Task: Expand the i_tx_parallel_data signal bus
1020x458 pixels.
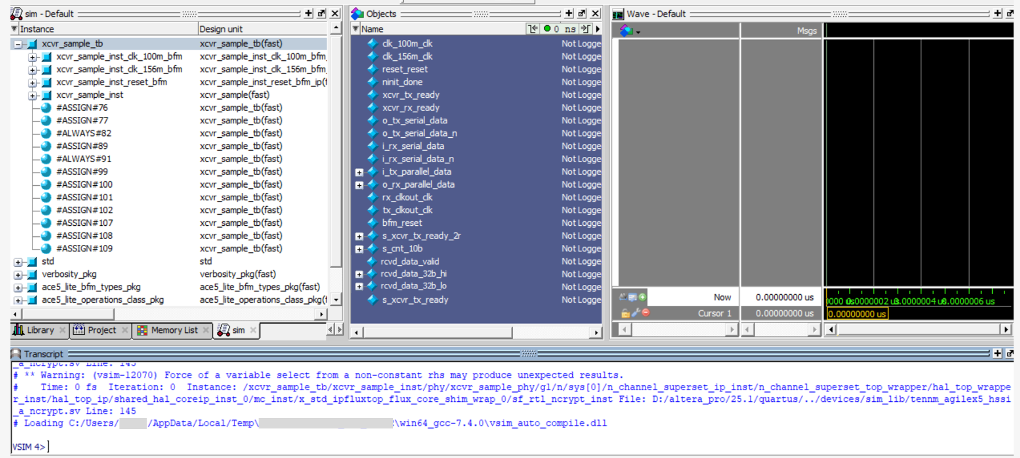Action: coord(359,172)
